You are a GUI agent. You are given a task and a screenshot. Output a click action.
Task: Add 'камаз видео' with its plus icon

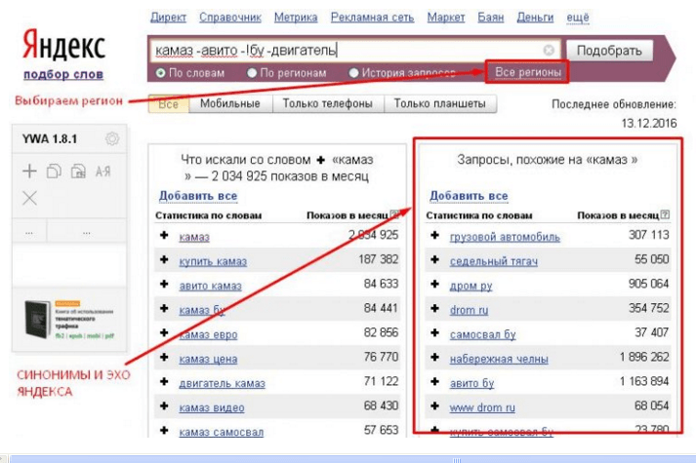click(x=164, y=405)
